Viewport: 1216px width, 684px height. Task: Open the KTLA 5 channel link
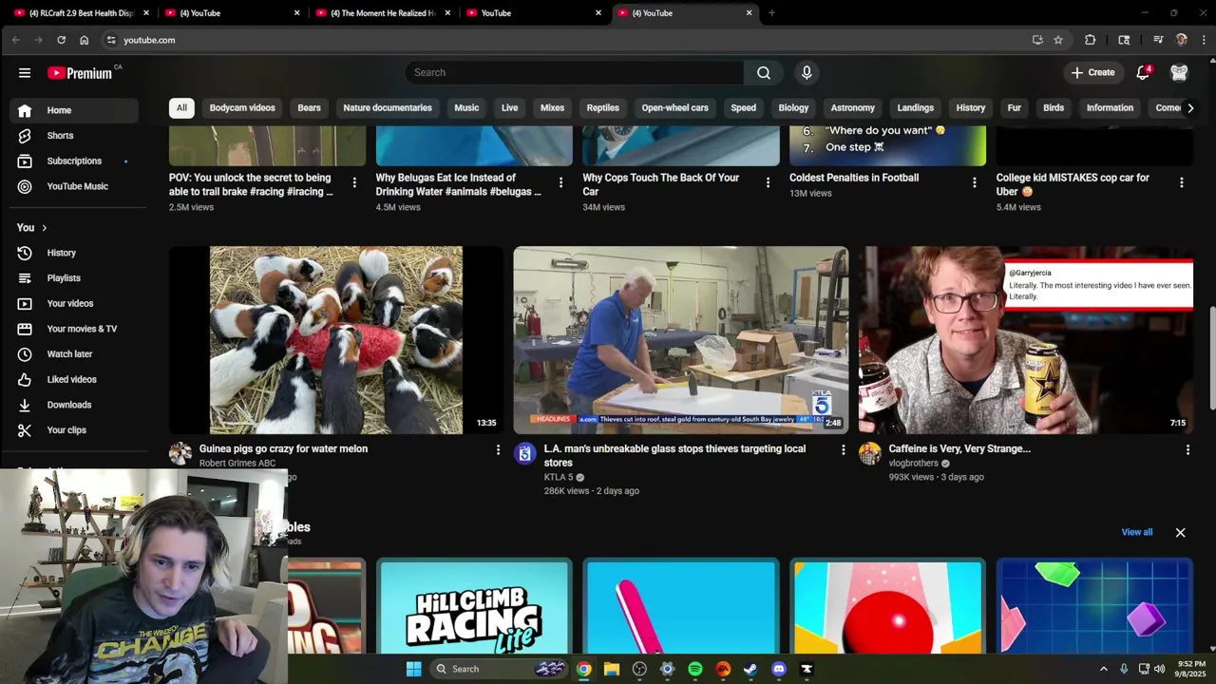click(558, 477)
